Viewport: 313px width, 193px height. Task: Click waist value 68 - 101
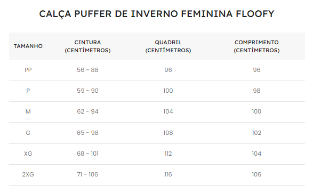point(87,154)
